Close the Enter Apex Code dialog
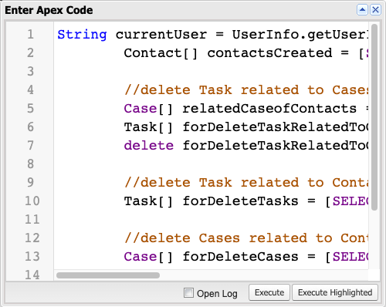 [375, 10]
